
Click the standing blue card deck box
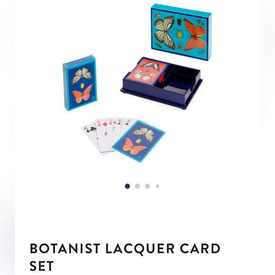click(x=80, y=83)
